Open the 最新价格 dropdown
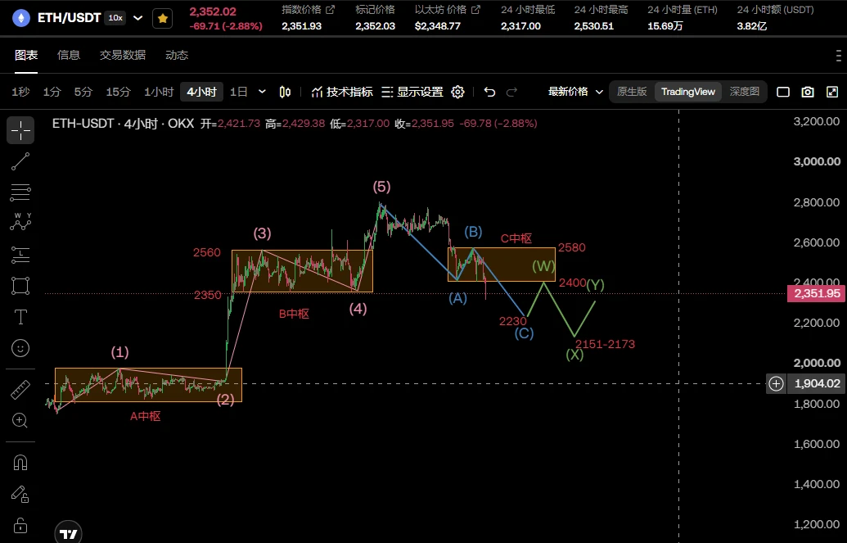The width and height of the screenshot is (847, 543). point(576,92)
